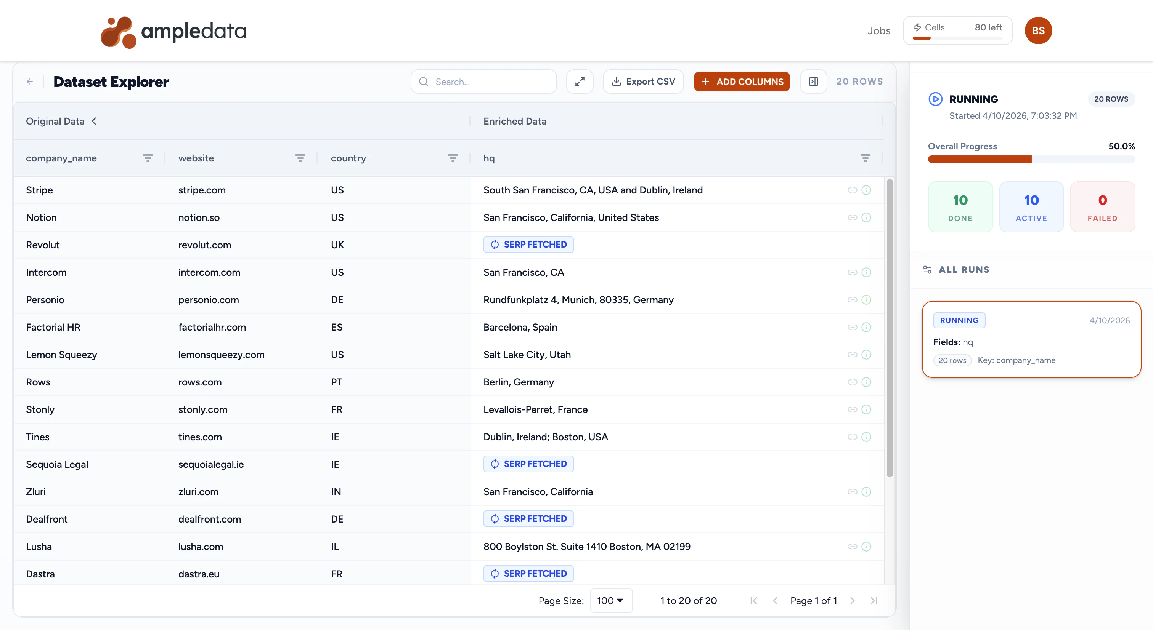Screen dimensions: 1153x630
Task: Click the ADD COLUMNS button
Action: coord(741,82)
